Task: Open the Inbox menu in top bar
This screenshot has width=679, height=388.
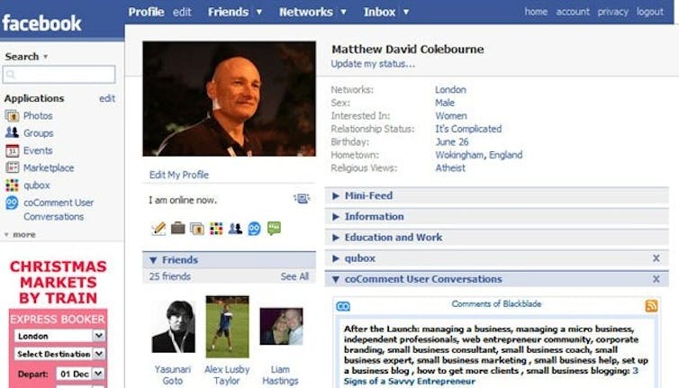Action: pos(386,12)
